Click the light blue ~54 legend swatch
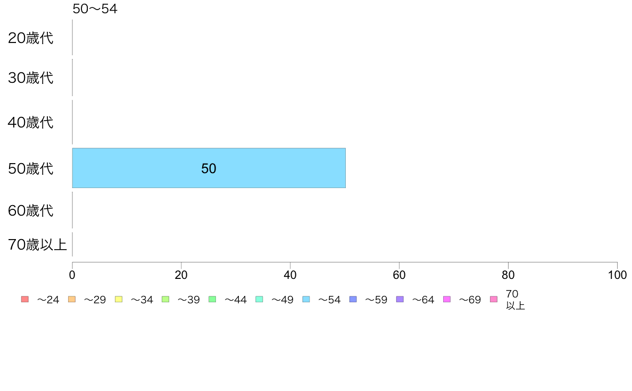This screenshot has width=632, height=391. click(306, 299)
